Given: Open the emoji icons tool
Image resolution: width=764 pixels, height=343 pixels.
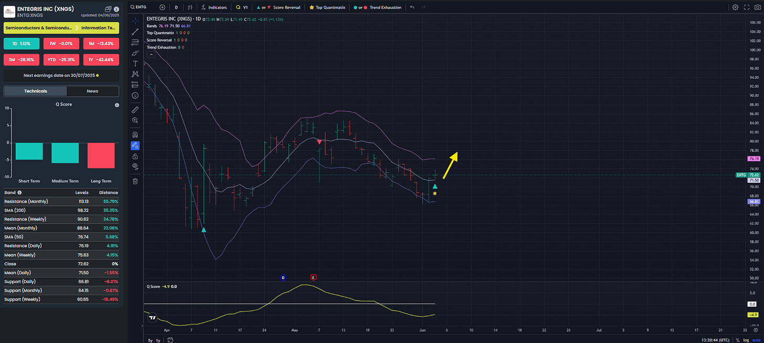Looking at the screenshot, I should (x=135, y=96).
